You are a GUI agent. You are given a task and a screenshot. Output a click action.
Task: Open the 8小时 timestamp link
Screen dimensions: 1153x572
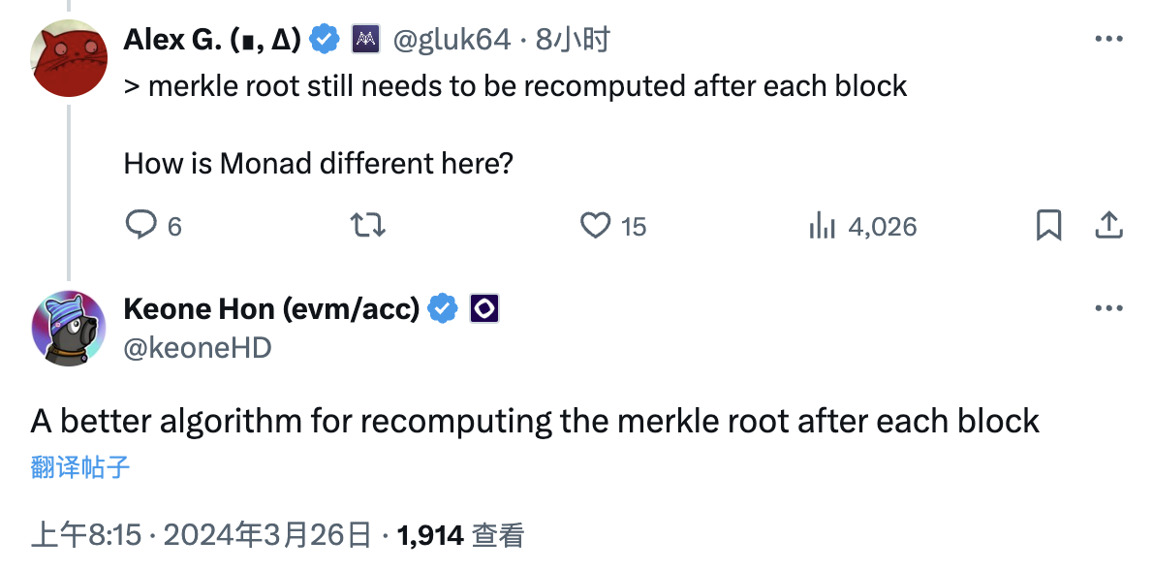[x=573, y=40]
